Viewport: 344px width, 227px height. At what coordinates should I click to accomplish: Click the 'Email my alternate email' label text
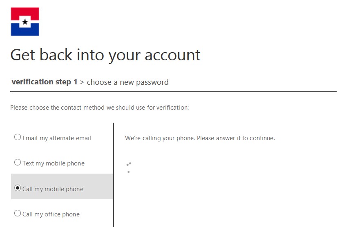[57, 138]
